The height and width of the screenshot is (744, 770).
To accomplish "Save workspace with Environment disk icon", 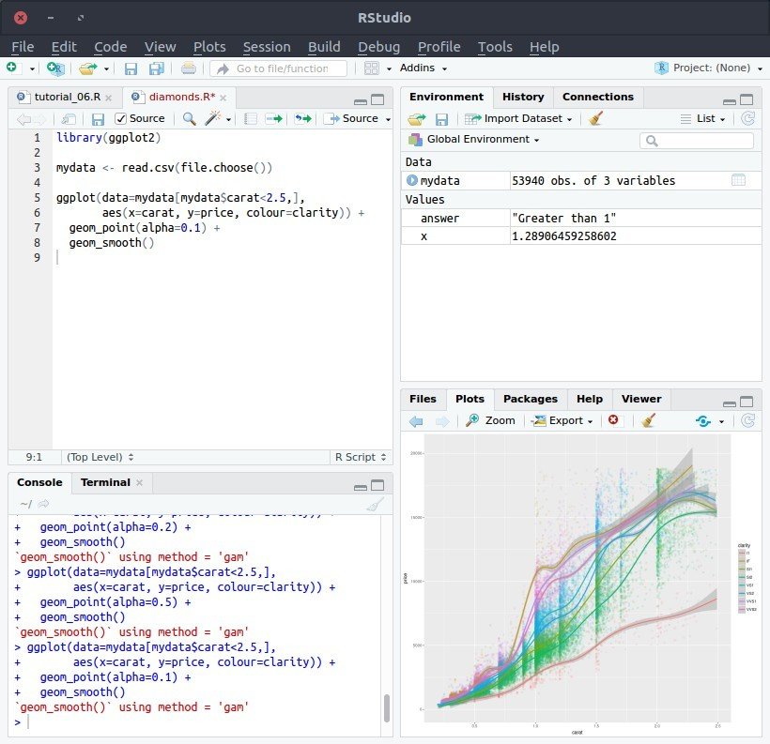I will 441,119.
